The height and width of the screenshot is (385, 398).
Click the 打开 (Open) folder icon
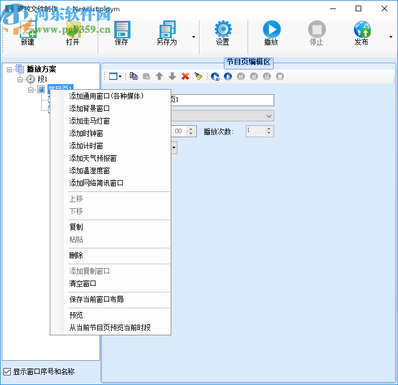73,29
